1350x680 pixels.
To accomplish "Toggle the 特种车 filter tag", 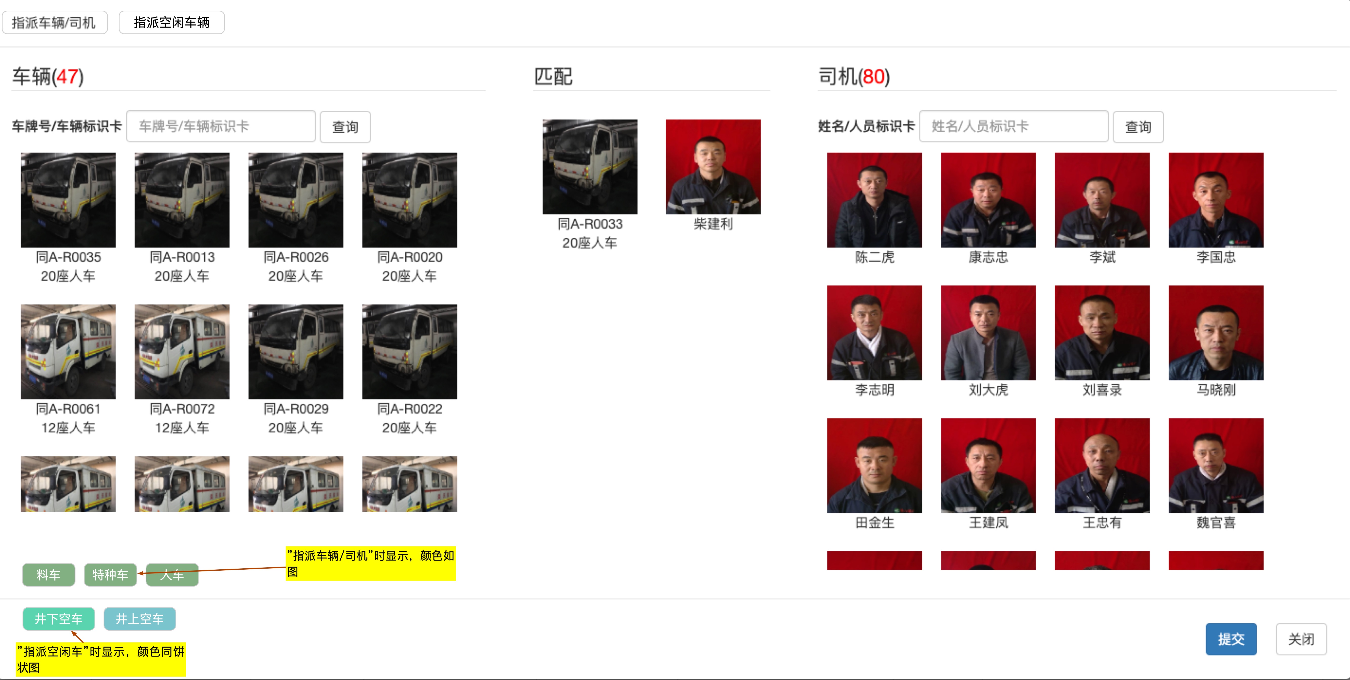I will click(x=110, y=575).
